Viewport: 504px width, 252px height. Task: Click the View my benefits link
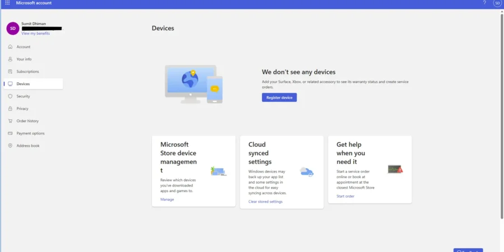pos(36,34)
